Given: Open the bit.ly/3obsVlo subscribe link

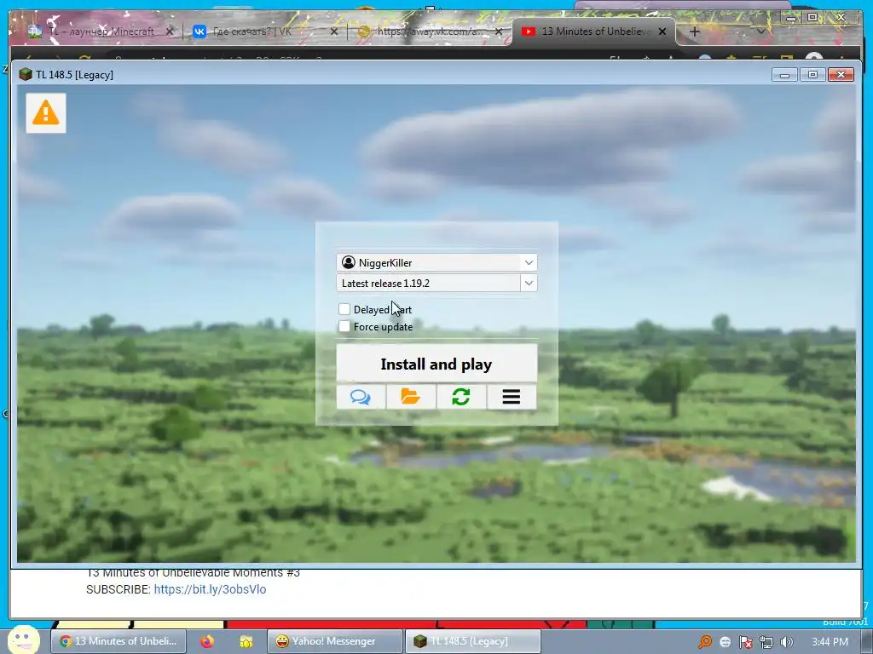Looking at the screenshot, I should 210,589.
